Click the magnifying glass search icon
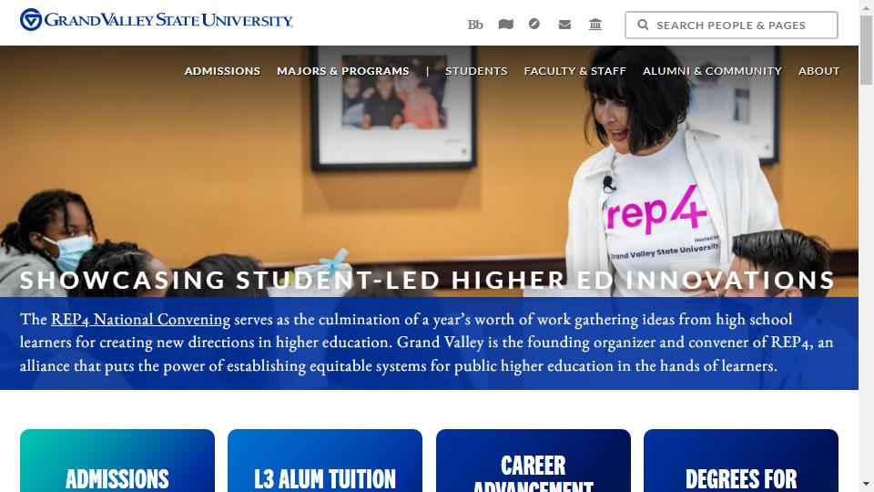874x492 pixels. click(643, 26)
